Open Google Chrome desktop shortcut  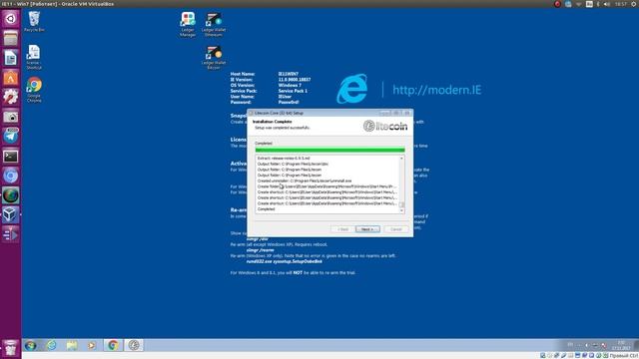click(x=34, y=90)
